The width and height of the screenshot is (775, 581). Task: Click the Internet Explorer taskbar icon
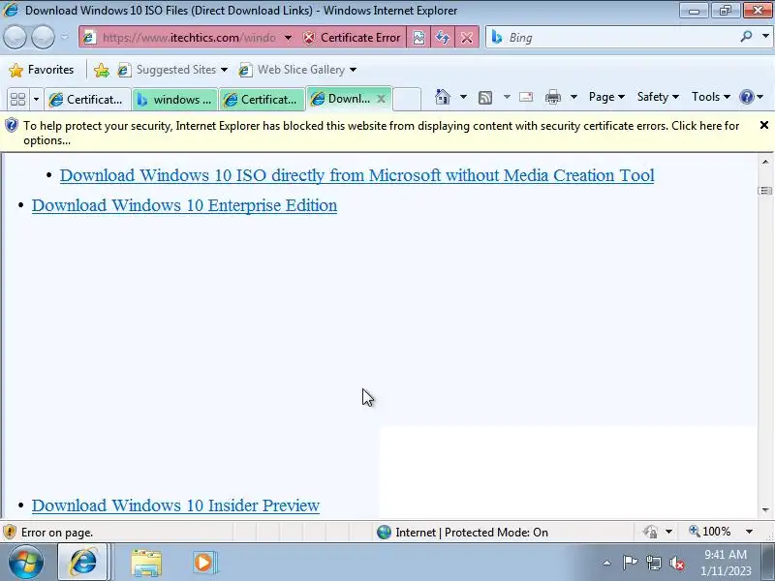[x=83, y=563]
